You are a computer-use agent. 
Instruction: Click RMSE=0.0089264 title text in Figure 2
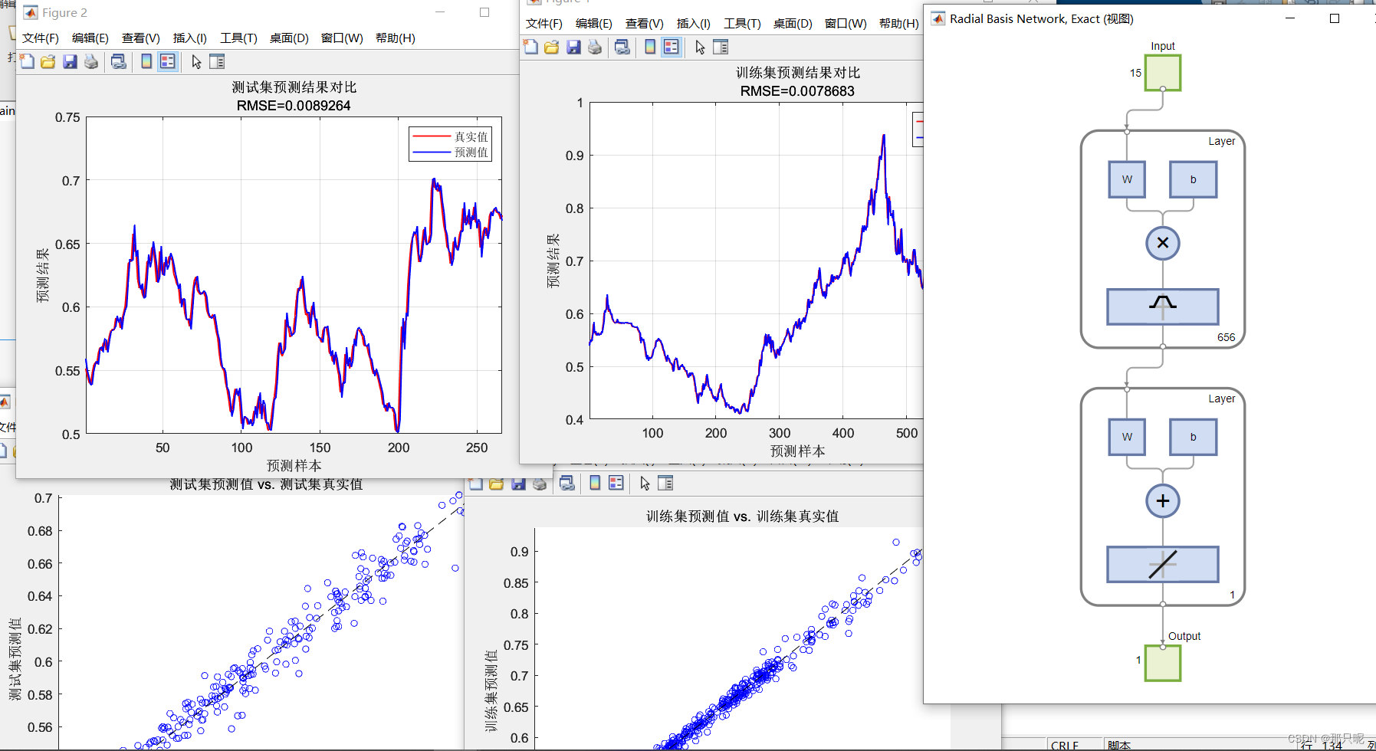click(294, 106)
